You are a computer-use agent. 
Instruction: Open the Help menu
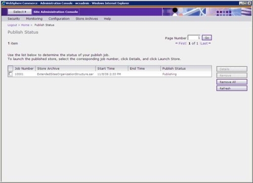pos(107,19)
